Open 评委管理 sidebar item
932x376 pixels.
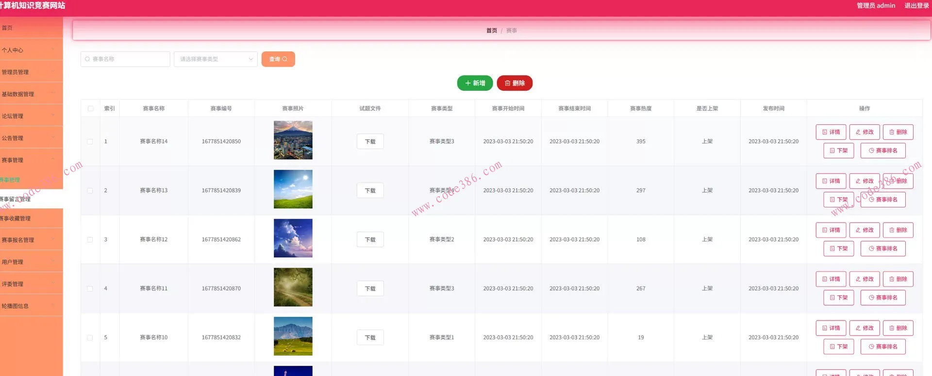pos(31,284)
